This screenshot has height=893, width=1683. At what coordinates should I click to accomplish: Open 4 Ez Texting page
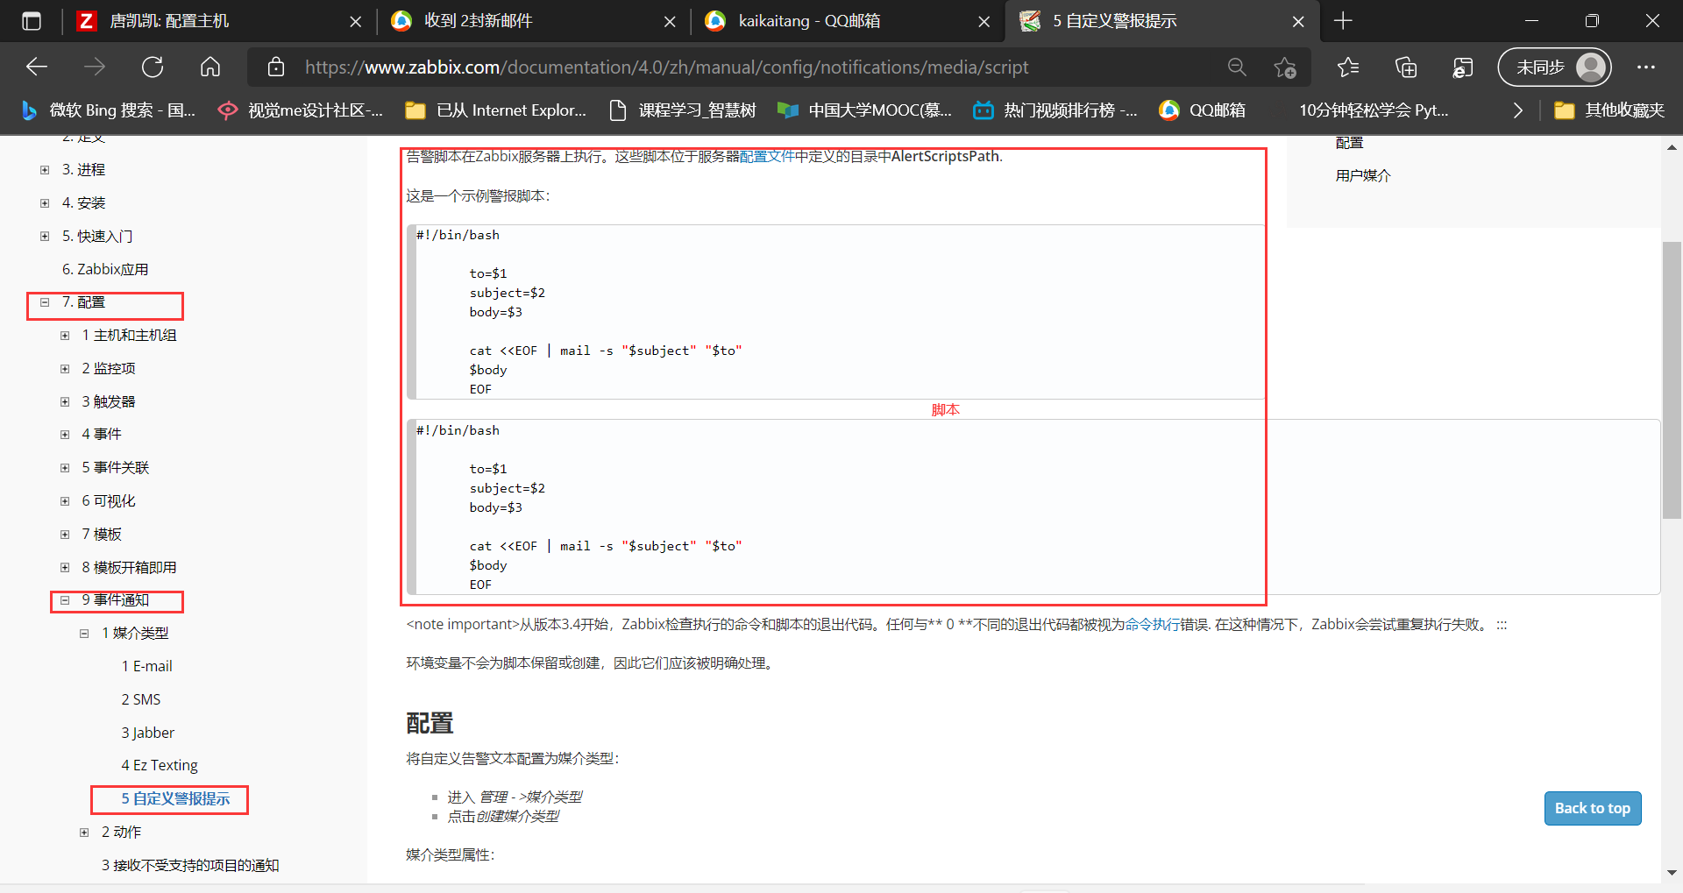160,765
